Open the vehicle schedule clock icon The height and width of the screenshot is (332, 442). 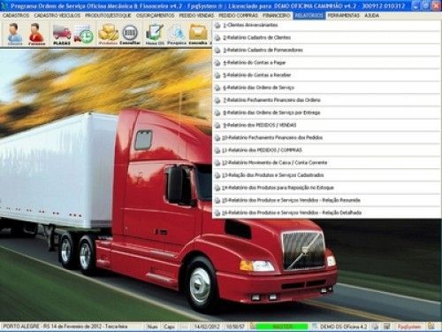pos(84,34)
